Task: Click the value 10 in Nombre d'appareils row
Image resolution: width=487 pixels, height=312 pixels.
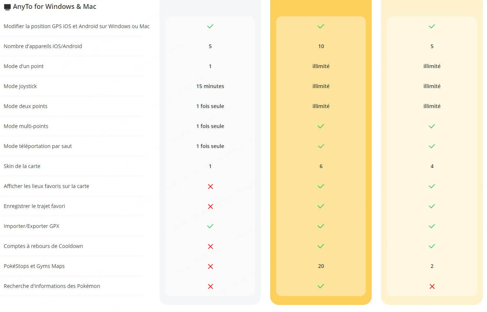Action: (321, 46)
